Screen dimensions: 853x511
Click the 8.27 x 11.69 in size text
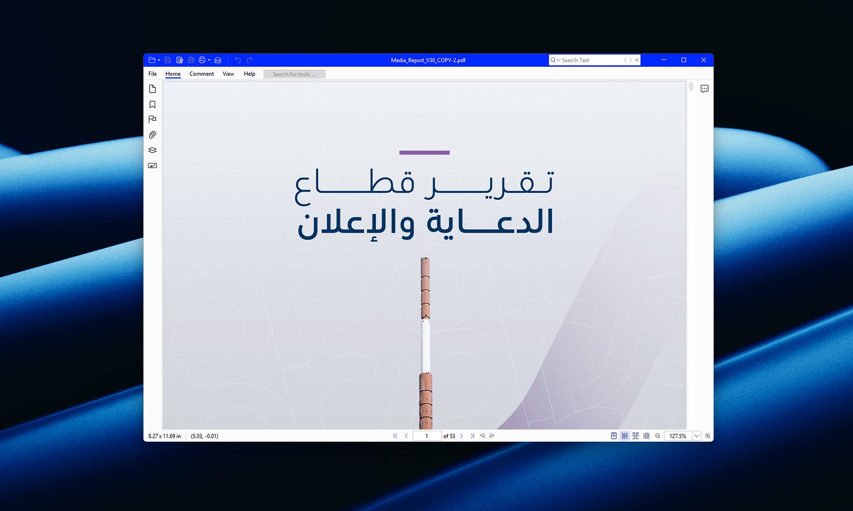165,436
